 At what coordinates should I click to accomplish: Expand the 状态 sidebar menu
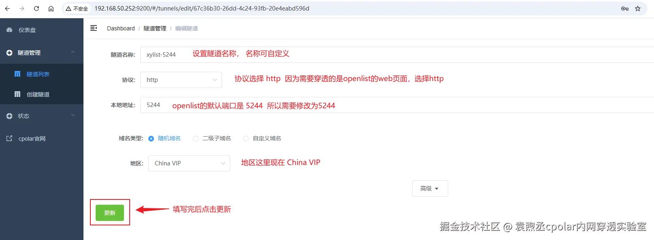tap(42, 116)
